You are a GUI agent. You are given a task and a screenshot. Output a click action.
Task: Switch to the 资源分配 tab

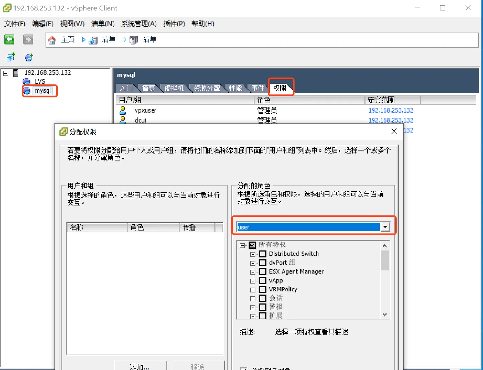click(x=207, y=88)
